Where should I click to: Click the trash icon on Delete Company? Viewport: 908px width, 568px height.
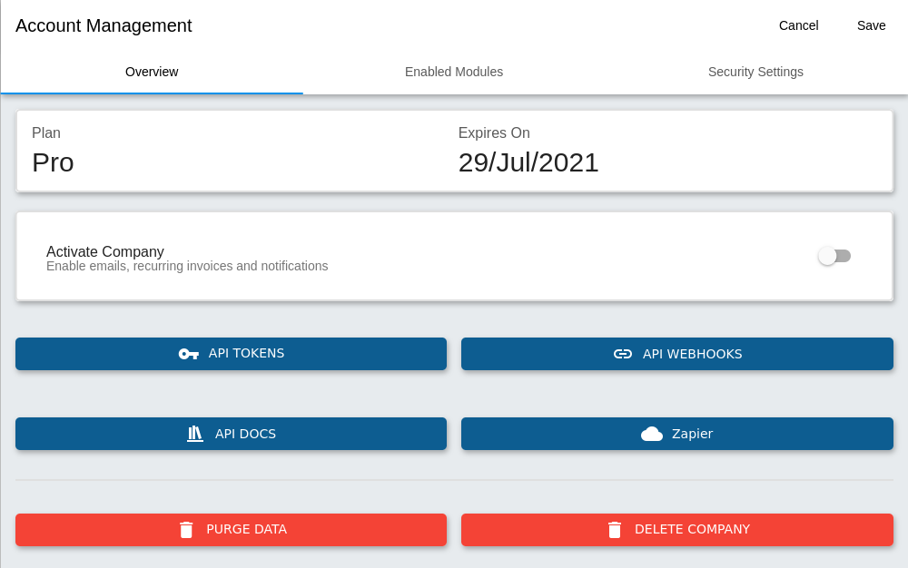(x=615, y=530)
